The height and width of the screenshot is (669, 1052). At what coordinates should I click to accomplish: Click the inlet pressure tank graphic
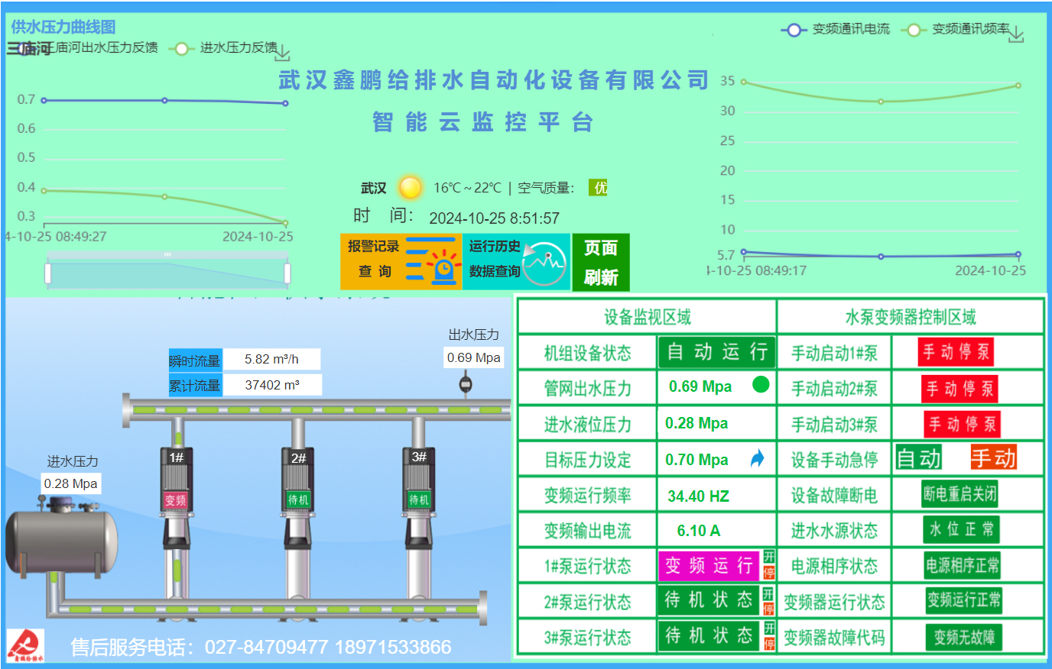[x=61, y=539]
